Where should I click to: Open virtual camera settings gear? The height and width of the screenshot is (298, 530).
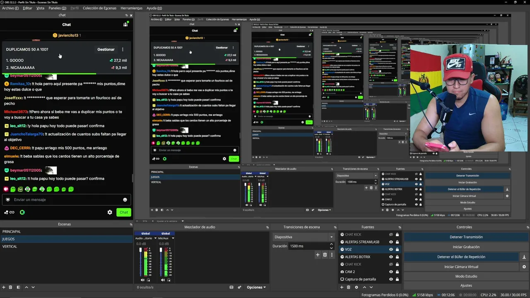click(x=524, y=267)
